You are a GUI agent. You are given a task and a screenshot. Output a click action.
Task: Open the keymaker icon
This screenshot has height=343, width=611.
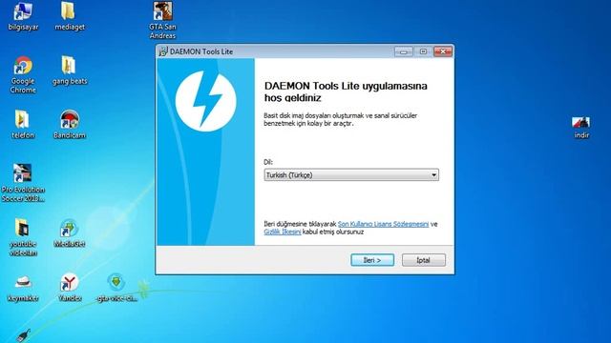tap(23, 288)
